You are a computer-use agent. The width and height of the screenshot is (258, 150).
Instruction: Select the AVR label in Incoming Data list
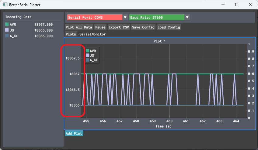[x=13, y=25]
